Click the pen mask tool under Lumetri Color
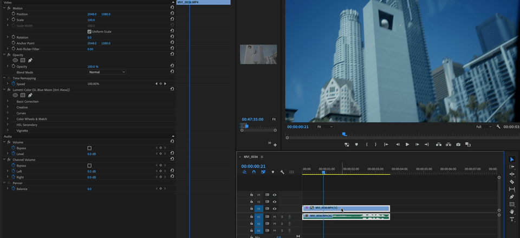 [30, 95]
